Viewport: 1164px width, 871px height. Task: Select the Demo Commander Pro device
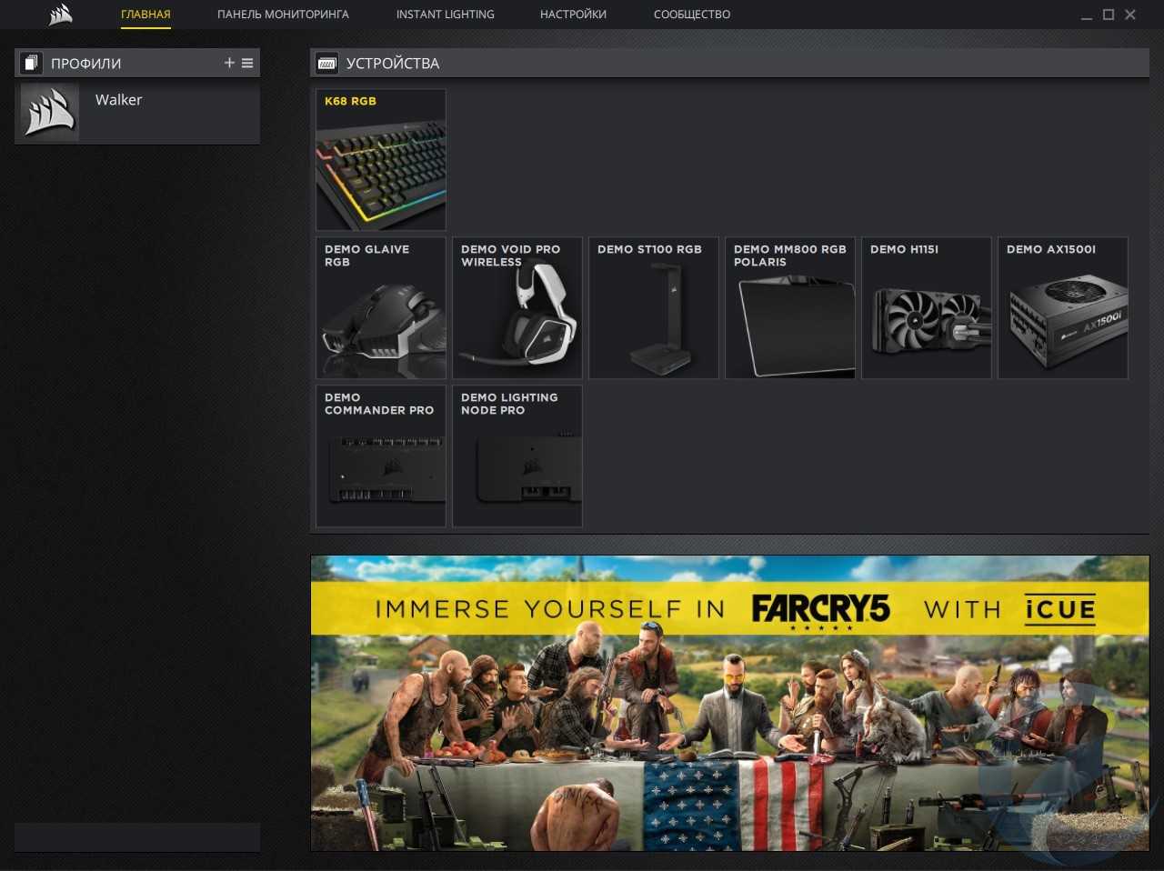point(380,456)
